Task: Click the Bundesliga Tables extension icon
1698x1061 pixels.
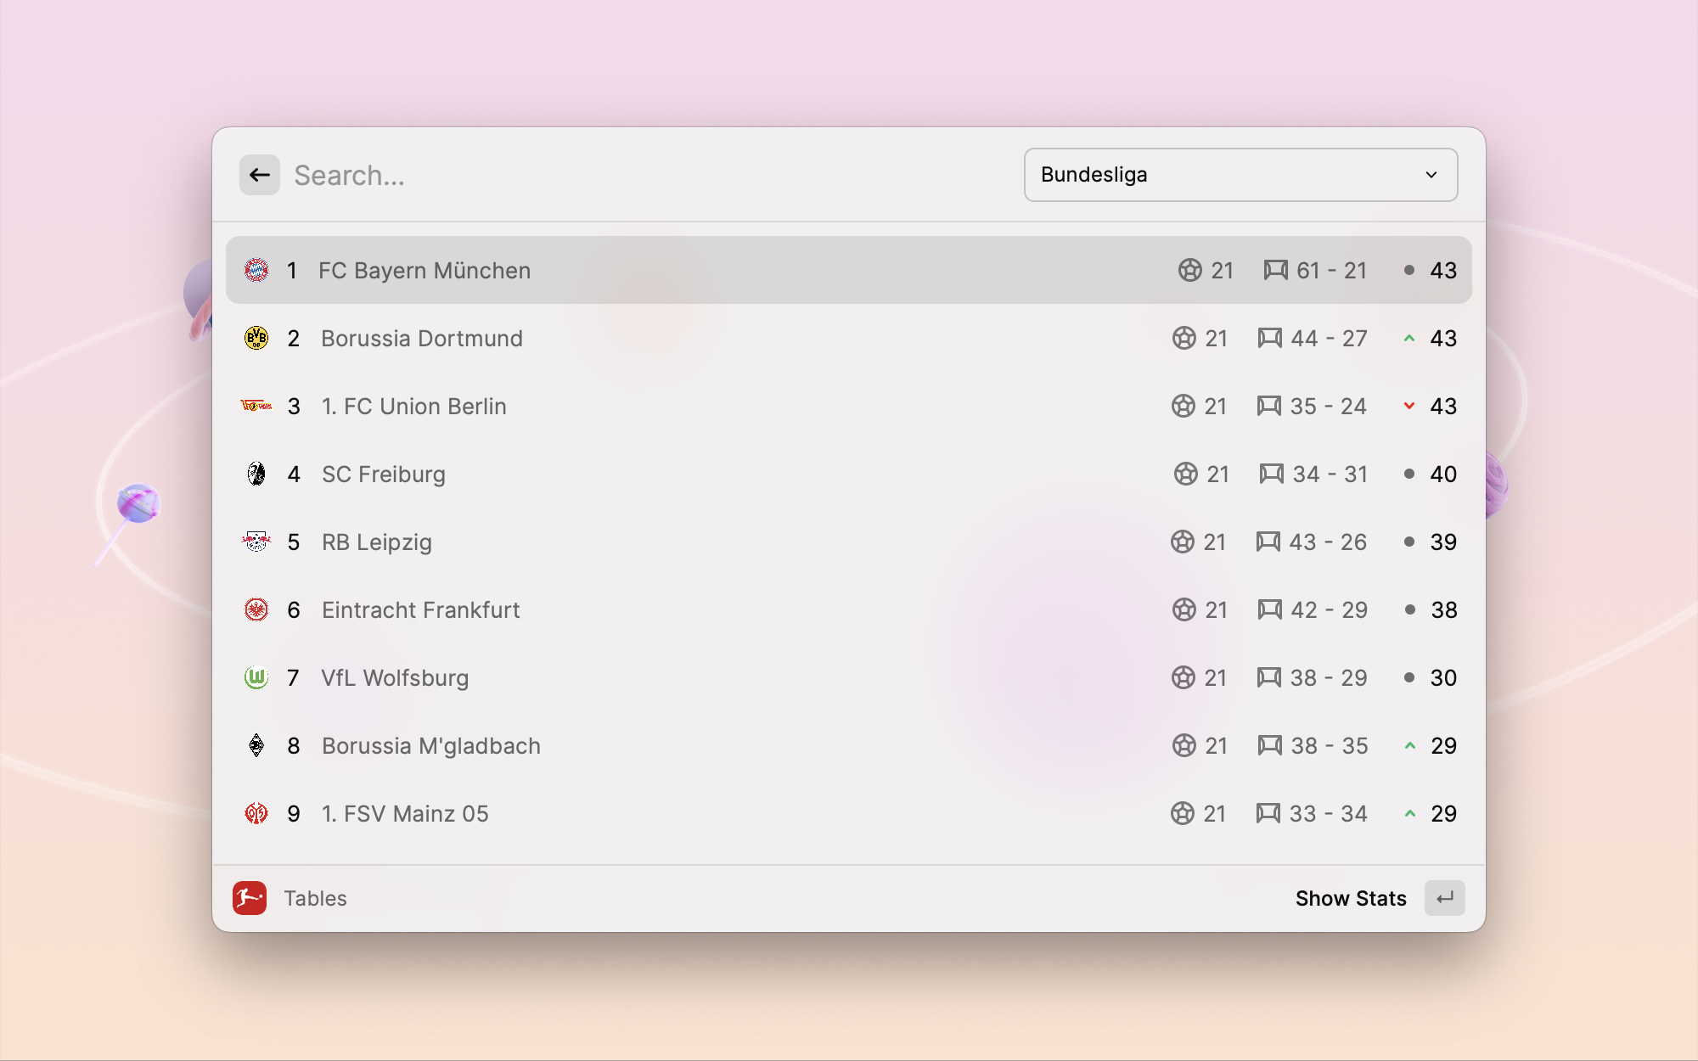Action: (250, 898)
